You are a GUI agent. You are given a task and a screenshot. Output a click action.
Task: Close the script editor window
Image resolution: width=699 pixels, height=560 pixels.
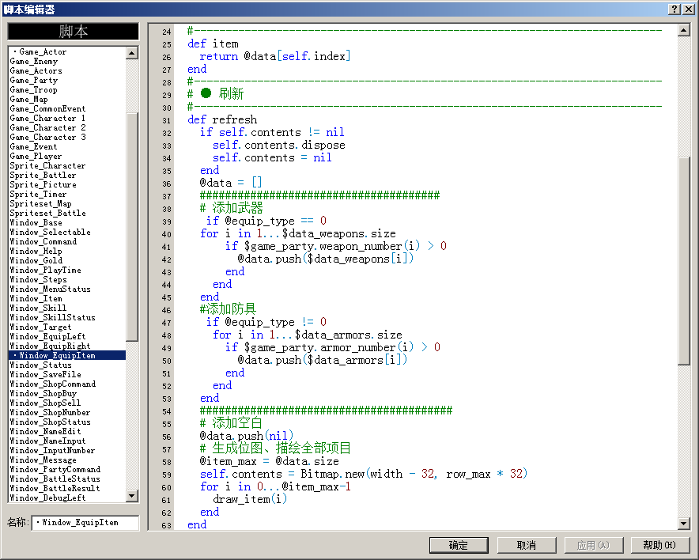point(688,9)
